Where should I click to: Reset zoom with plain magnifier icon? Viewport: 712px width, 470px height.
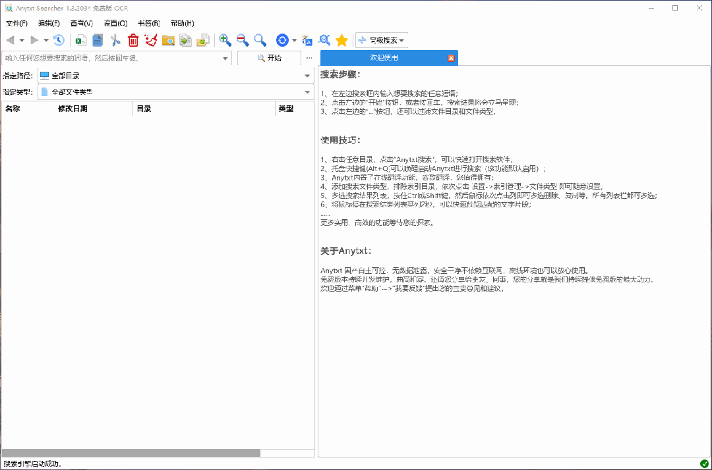[x=260, y=40]
